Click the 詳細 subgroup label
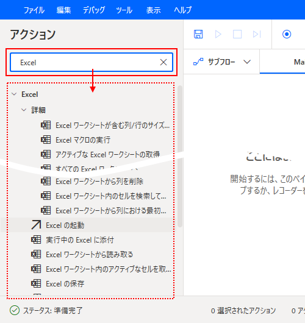 click(38, 110)
